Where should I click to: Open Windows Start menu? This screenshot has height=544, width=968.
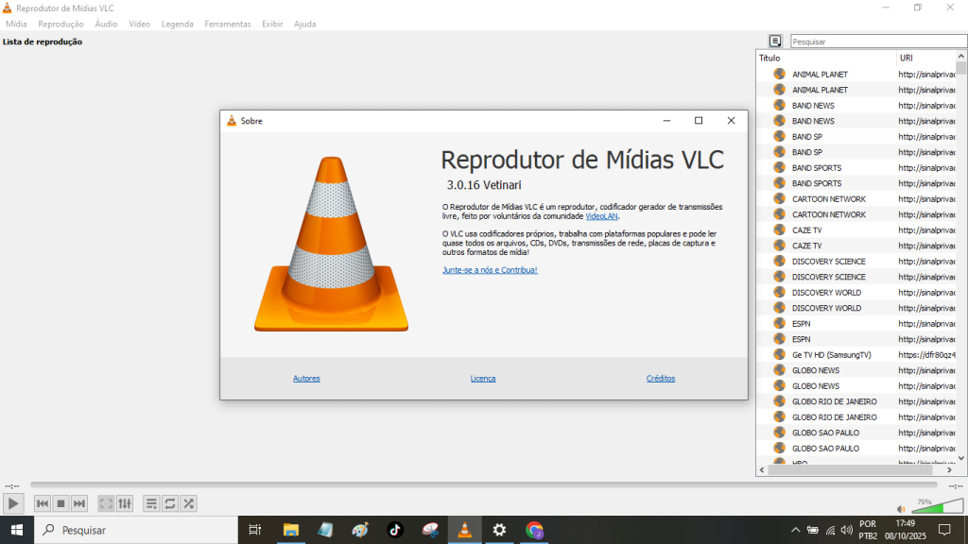17,530
